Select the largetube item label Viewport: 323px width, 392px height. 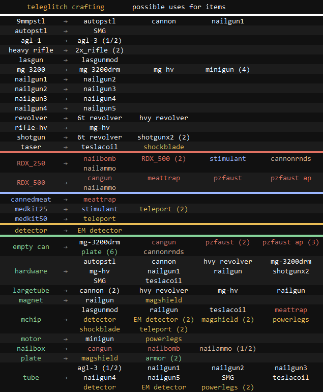point(31,291)
